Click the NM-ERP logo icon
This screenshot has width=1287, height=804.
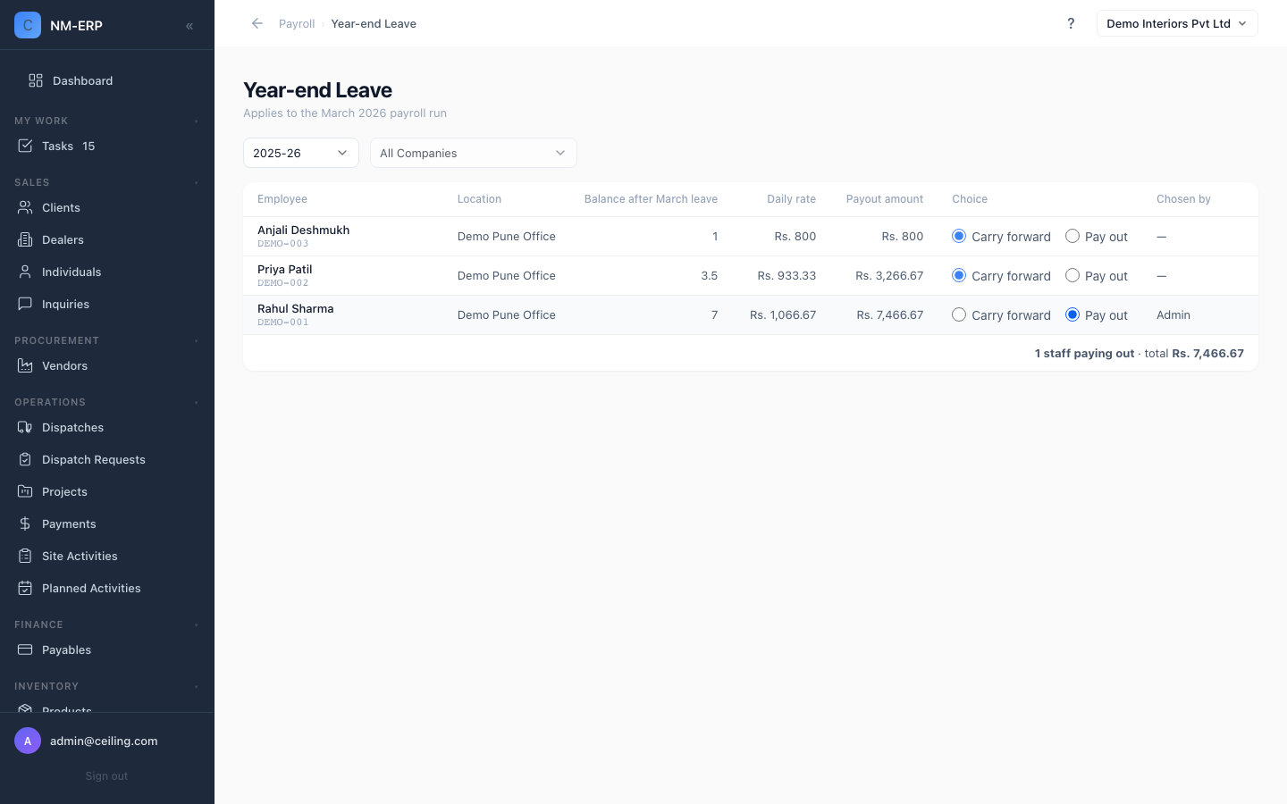pyautogui.click(x=28, y=25)
